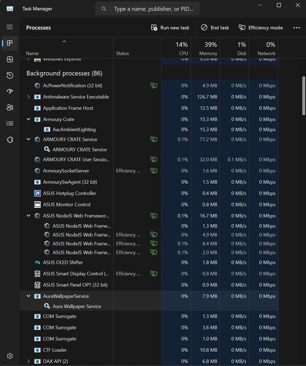306x366 pixels.
Task: Open the Services page in sidebar
Action: [10, 140]
